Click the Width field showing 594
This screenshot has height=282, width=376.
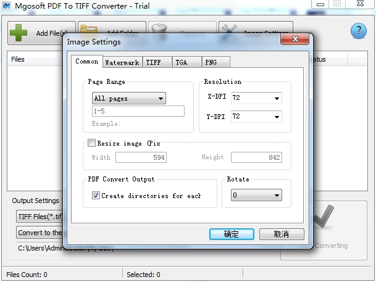click(141, 157)
